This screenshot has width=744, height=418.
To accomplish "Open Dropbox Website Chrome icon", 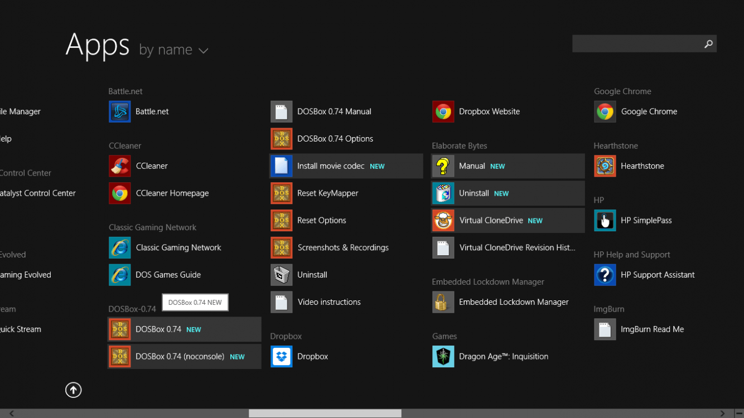I will [x=443, y=111].
